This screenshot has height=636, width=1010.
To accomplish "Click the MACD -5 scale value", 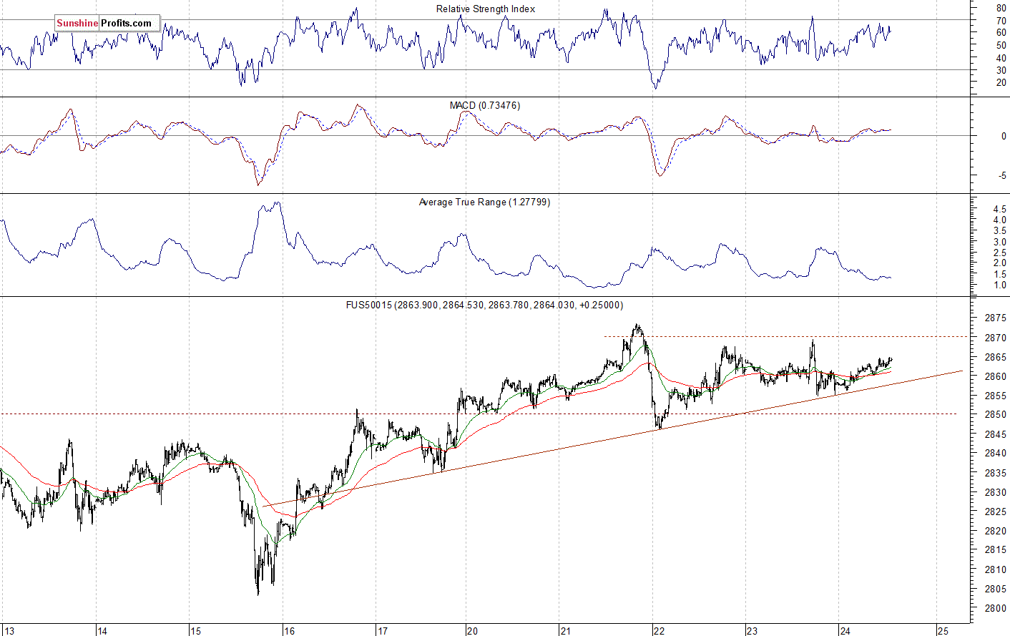I will [1003, 175].
